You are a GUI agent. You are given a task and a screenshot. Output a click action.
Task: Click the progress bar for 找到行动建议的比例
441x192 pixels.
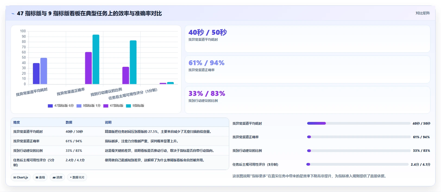pyautogui.click(x=359, y=151)
